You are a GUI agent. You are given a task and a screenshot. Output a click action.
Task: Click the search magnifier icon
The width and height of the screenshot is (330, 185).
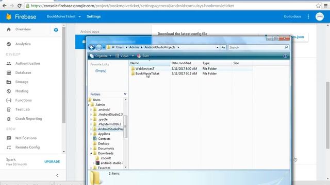286,47
